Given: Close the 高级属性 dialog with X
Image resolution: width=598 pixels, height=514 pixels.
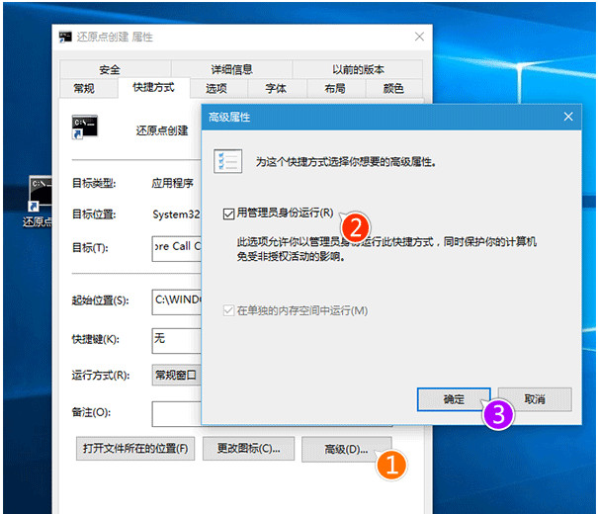Looking at the screenshot, I should click(567, 117).
